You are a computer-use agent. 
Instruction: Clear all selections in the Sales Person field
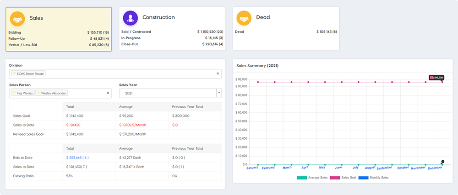[x=108, y=93]
